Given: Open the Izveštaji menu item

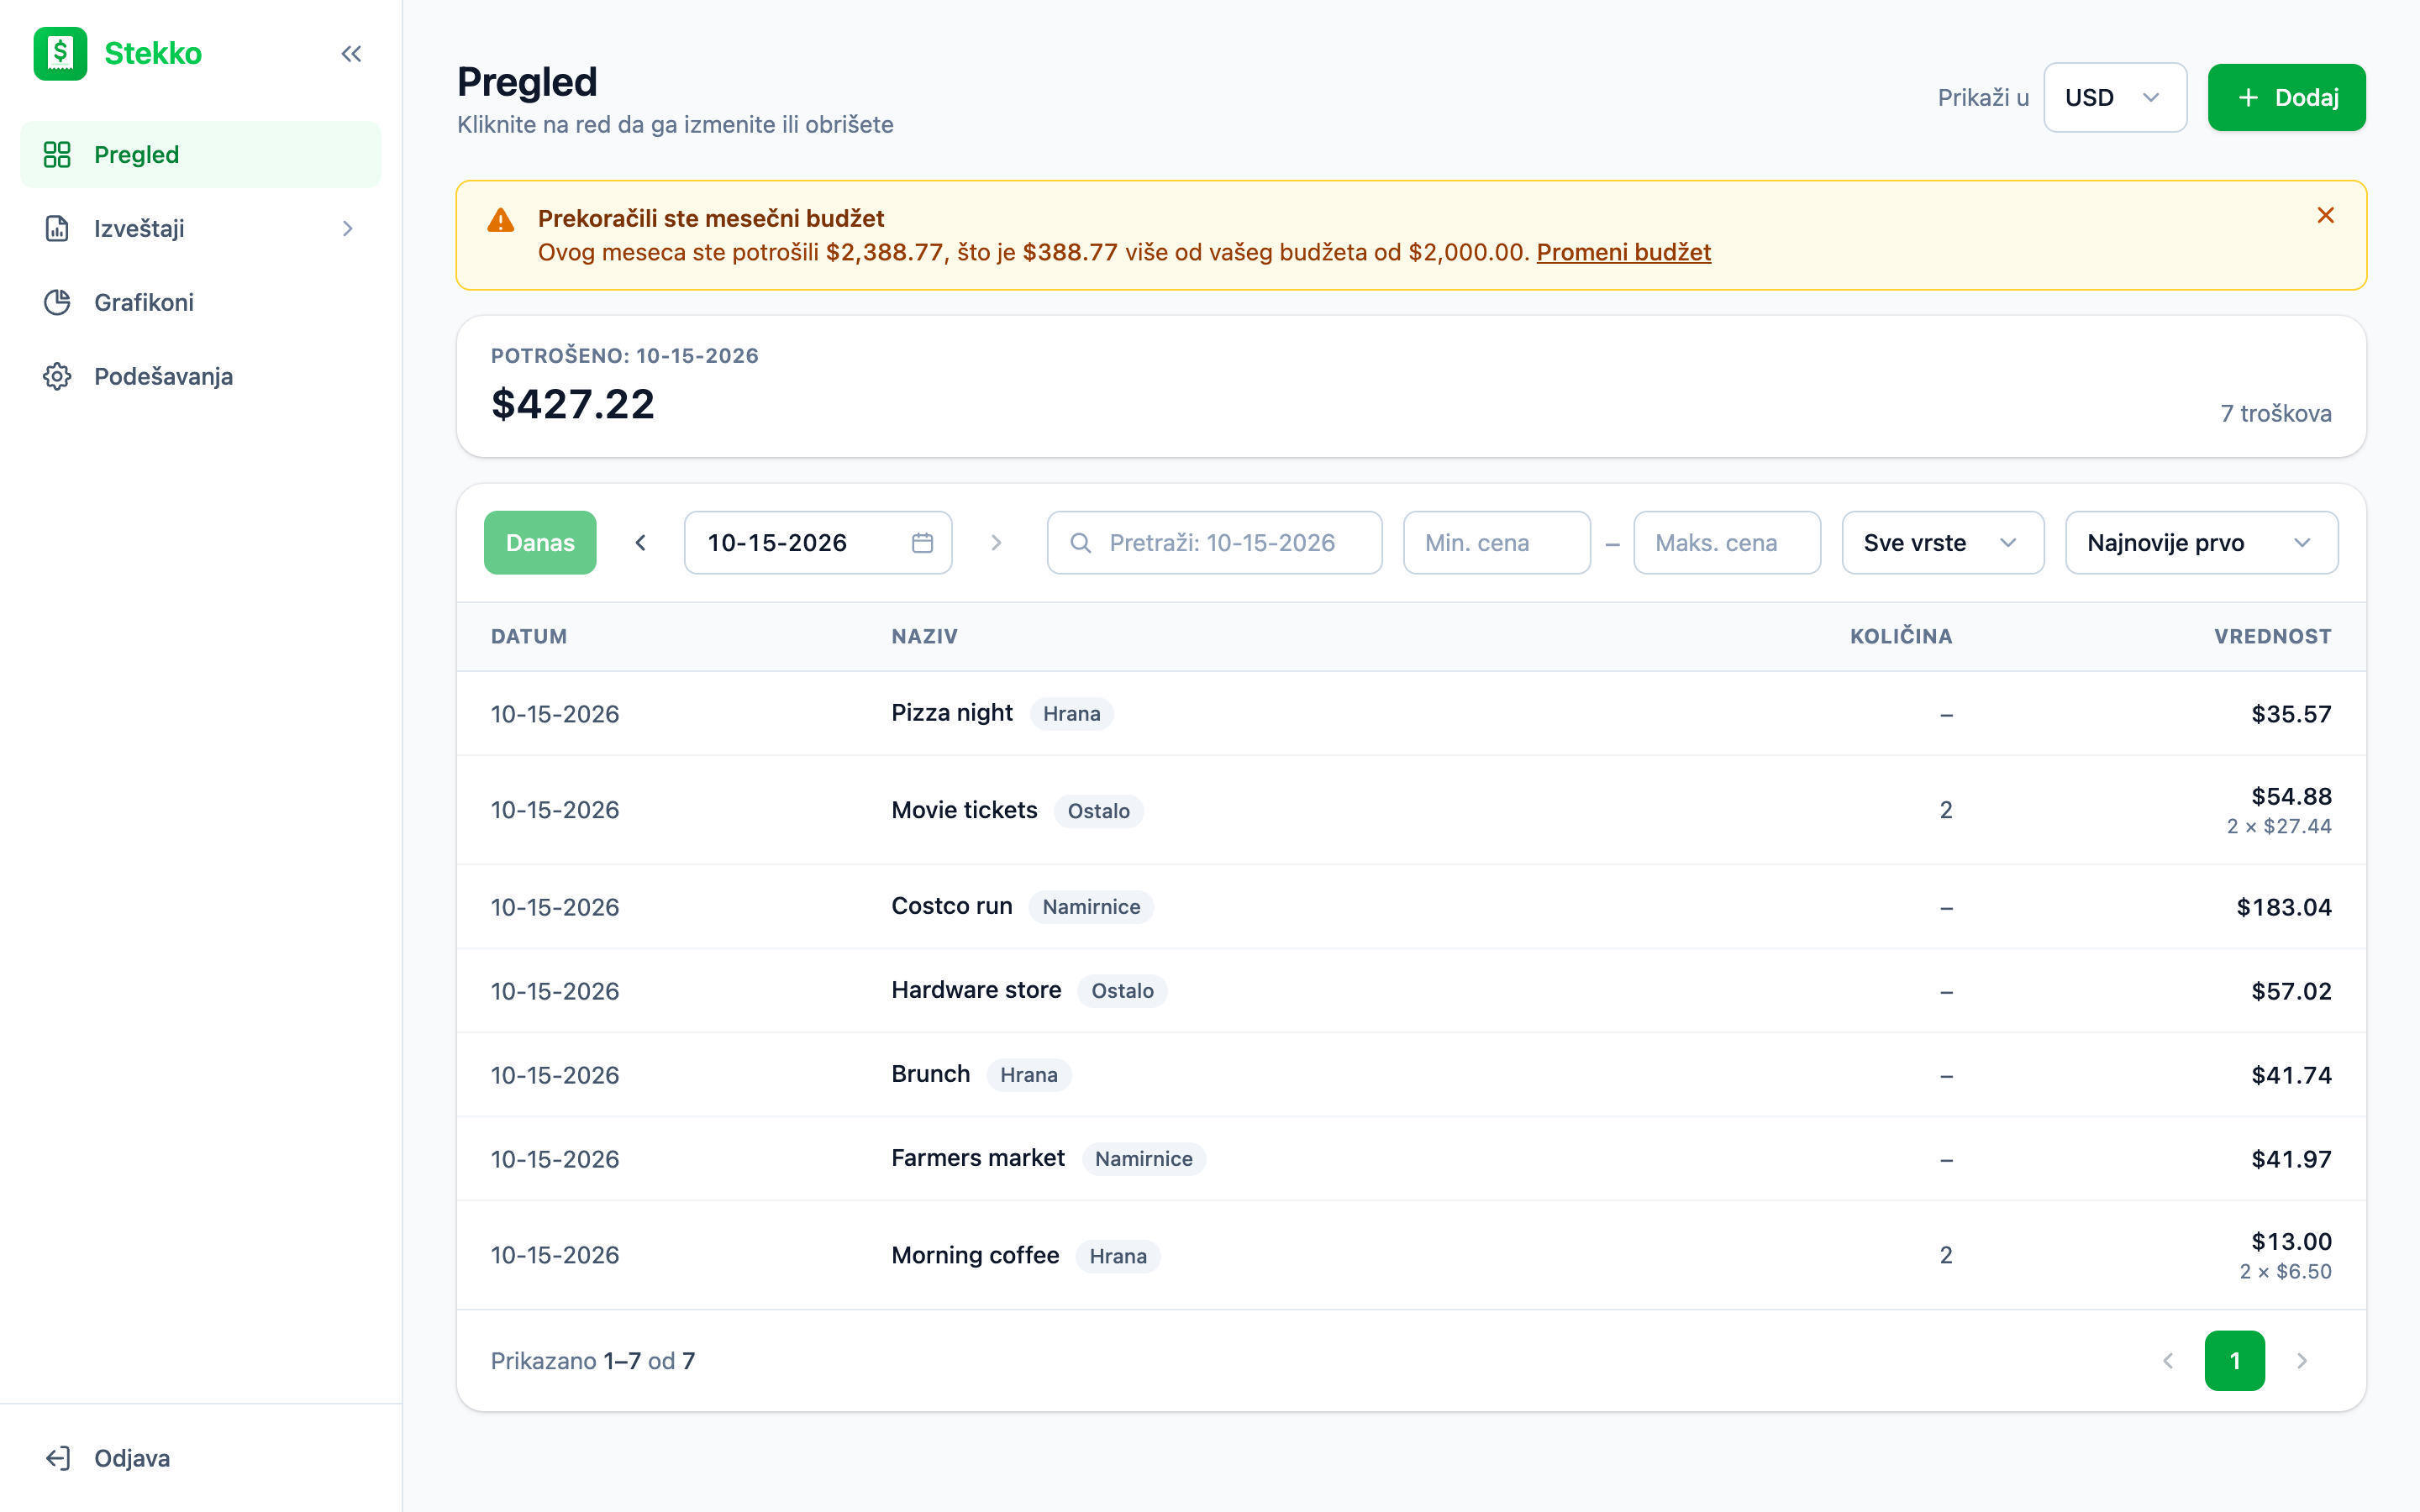Looking at the screenshot, I should point(201,229).
